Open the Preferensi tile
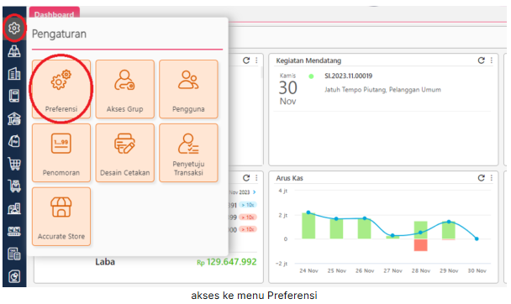Viewport: 511px width, 304px height. pyautogui.click(x=61, y=89)
